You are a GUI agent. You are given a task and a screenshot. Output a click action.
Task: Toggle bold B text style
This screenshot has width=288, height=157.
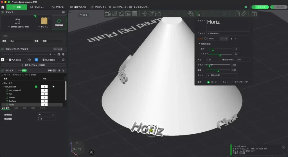(231, 39)
